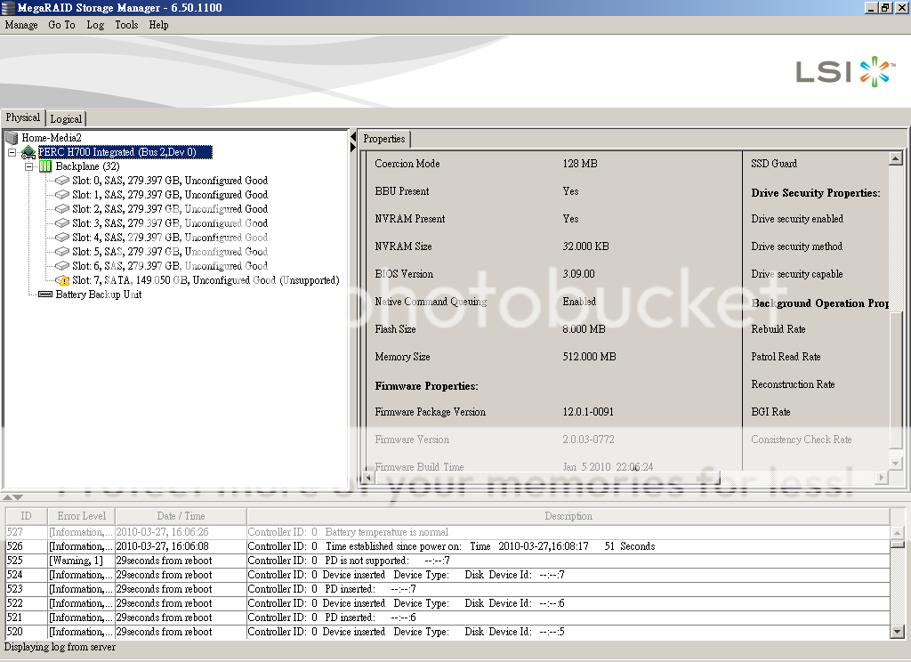Image resolution: width=911 pixels, height=662 pixels.
Task: Select Slot 5 SAS drive in tree
Action: pyautogui.click(x=169, y=252)
